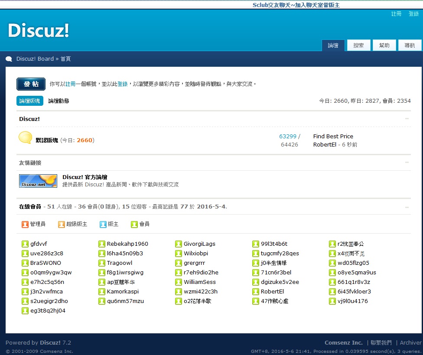Collapse the Discuz! category section
The image size is (423, 355).
point(407,119)
